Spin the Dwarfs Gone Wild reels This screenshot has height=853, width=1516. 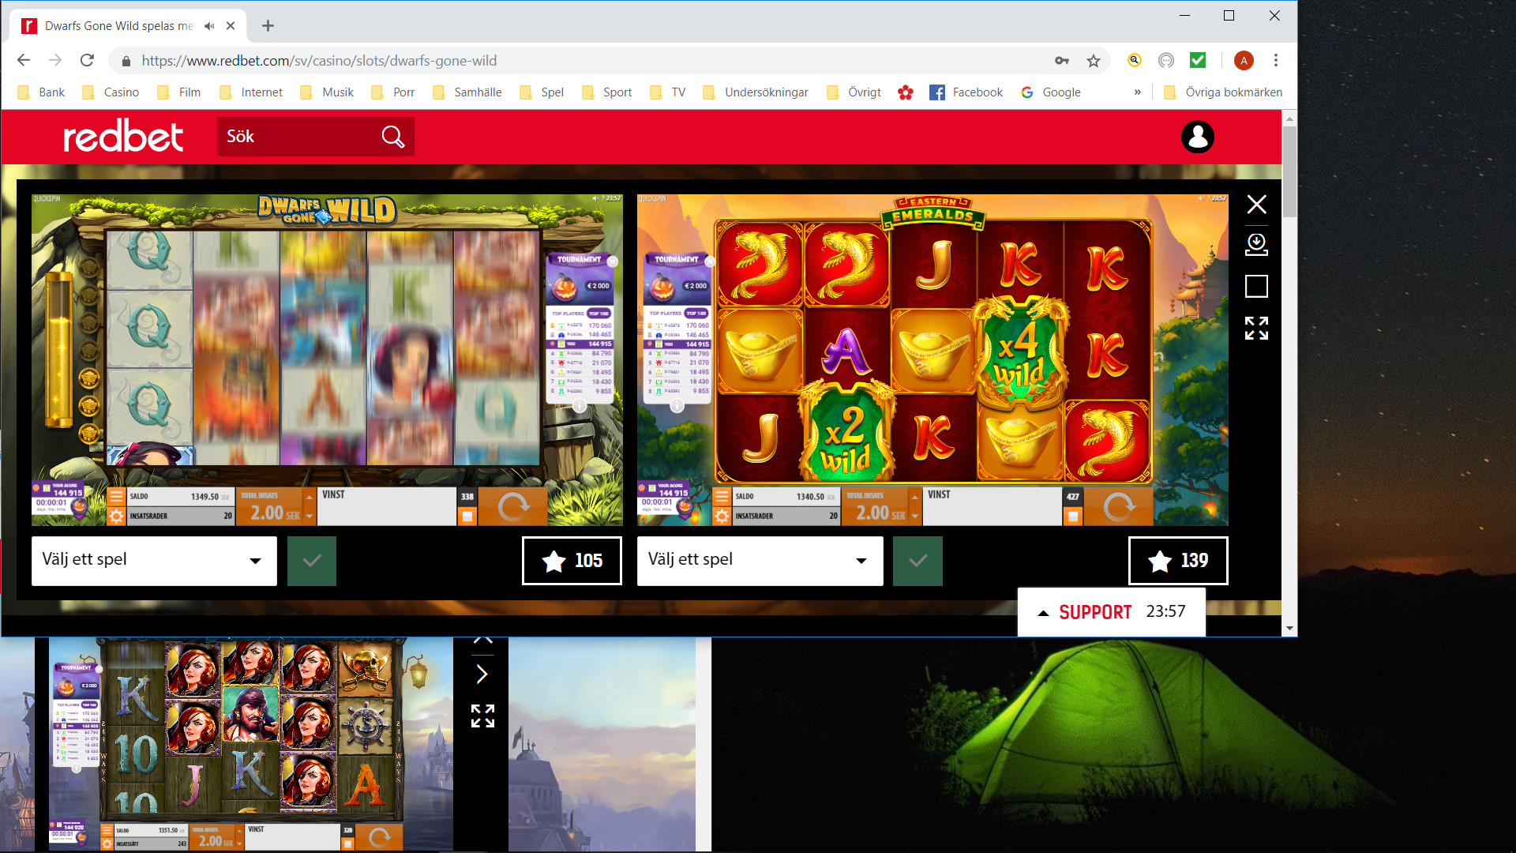click(512, 506)
